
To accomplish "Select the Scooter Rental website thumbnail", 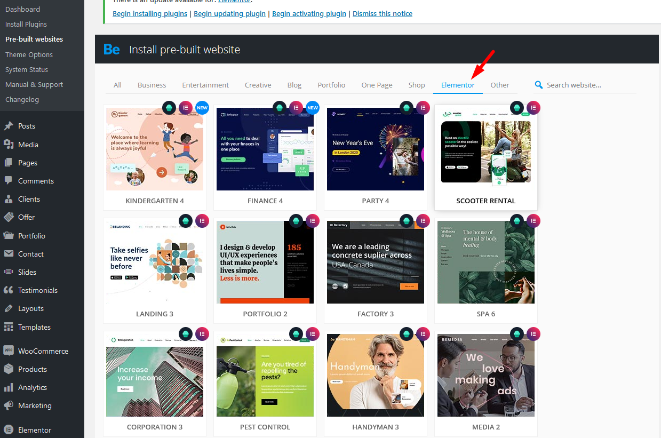I will 486,152.
